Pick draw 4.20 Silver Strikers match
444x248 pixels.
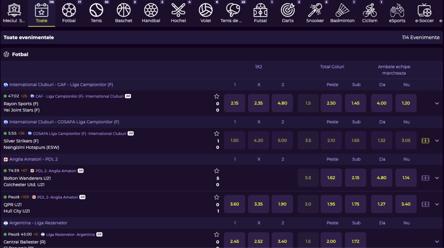[x=258, y=141]
